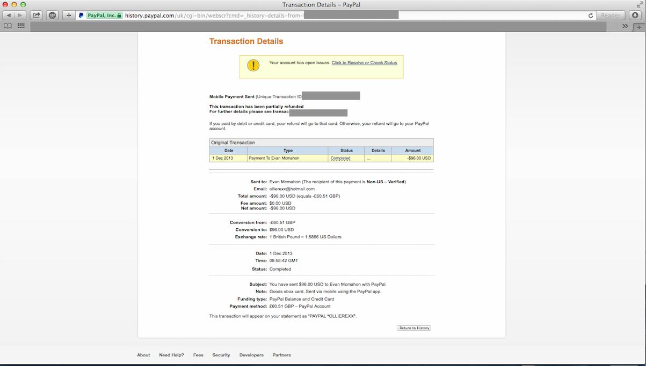Open the About footer link
The width and height of the screenshot is (646, 366).
143,355
